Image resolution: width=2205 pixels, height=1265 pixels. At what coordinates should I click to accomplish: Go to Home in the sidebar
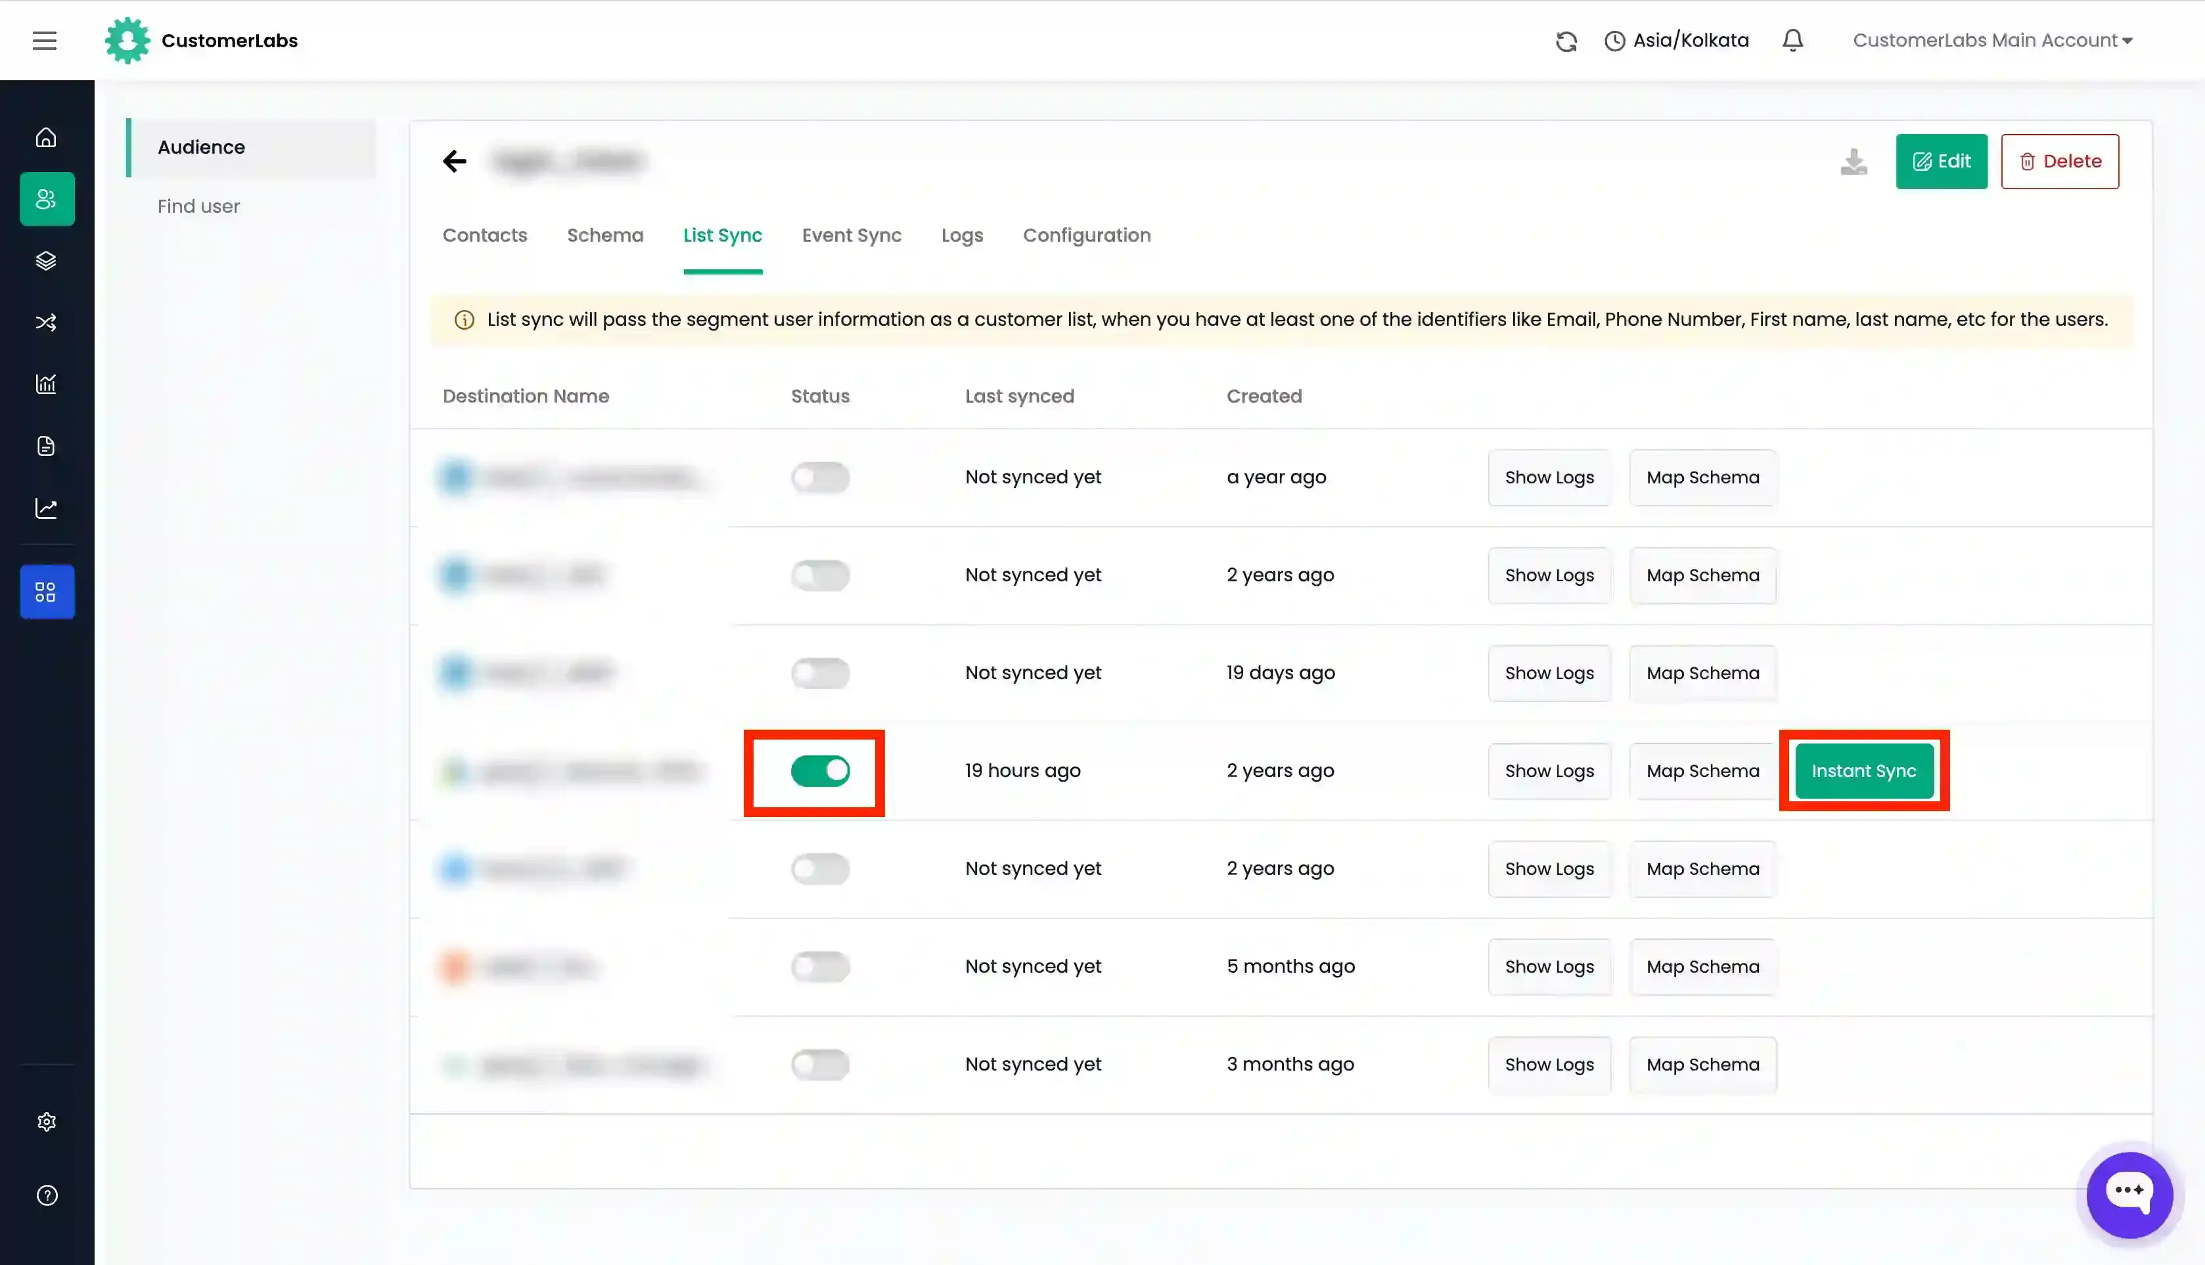click(x=46, y=137)
